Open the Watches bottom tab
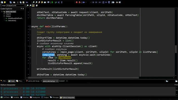This screenshot has height=100, width=178. click(24, 97)
